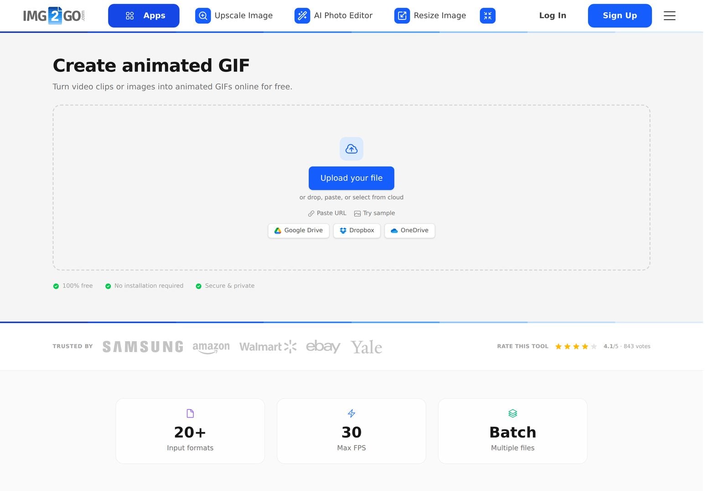This screenshot has width=708, height=491.
Task: Click the Amazon logo
Action: (x=211, y=347)
